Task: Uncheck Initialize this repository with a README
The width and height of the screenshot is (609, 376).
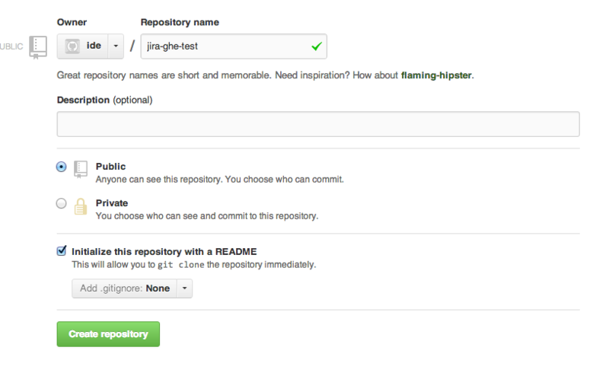Action: [x=62, y=250]
